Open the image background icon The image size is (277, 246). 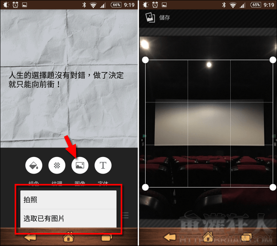80,165
